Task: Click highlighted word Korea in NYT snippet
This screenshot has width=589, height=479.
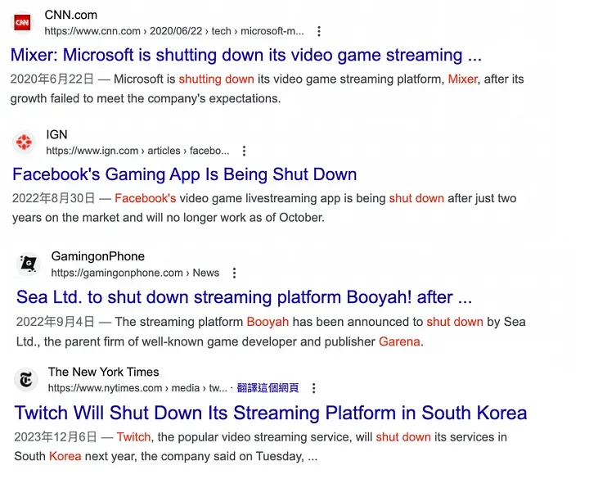Action: (65, 456)
